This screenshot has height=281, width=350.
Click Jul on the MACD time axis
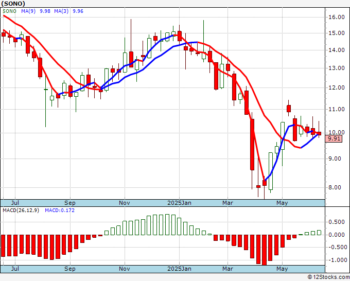coord(15,269)
